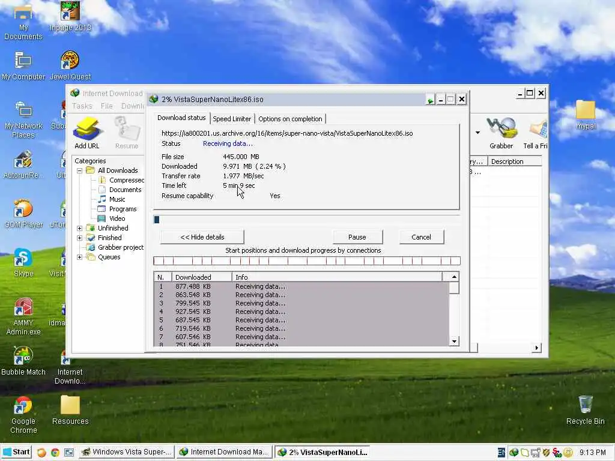The width and height of the screenshot is (615, 461).
Task: Click the Chrome icon in quick launch
Action: 55,453
